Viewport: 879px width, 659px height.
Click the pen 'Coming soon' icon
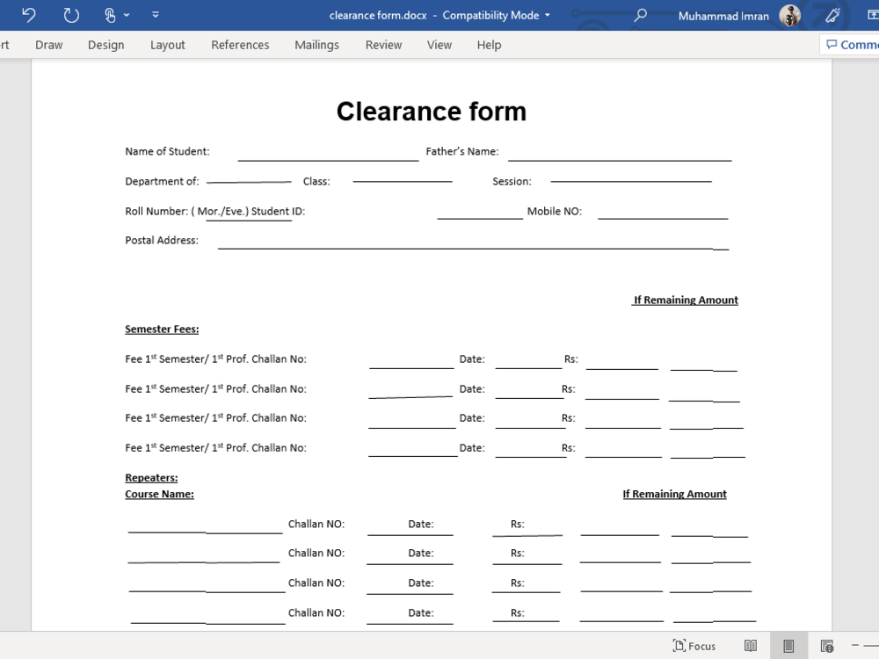point(832,15)
